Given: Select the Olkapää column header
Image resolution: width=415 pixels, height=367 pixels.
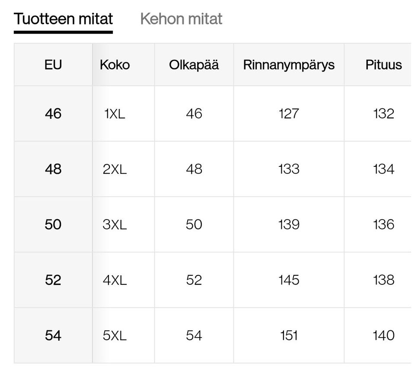Looking at the screenshot, I should (x=194, y=65).
